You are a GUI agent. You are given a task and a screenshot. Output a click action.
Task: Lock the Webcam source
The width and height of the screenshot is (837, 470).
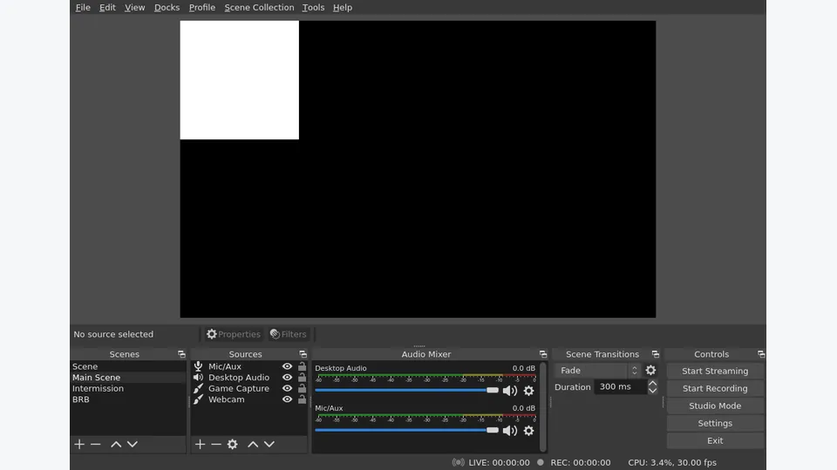coord(303,399)
